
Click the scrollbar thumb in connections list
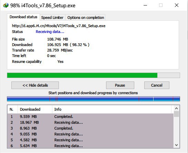(176, 114)
